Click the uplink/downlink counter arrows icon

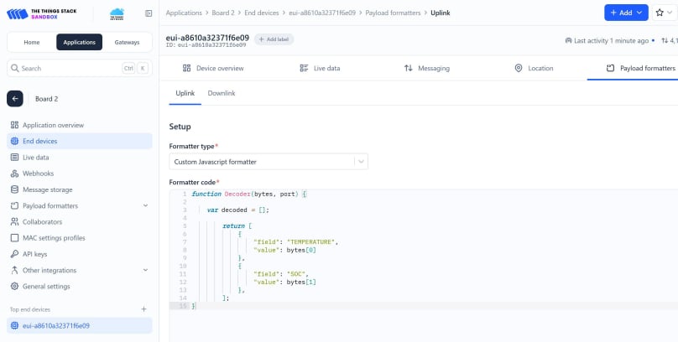665,40
